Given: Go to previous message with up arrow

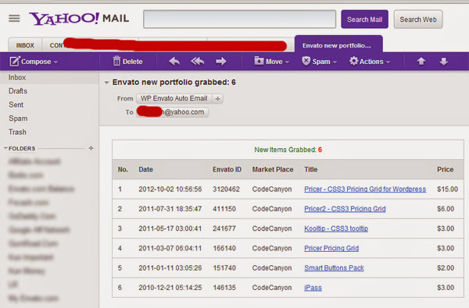Looking at the screenshot, I should (x=421, y=62).
